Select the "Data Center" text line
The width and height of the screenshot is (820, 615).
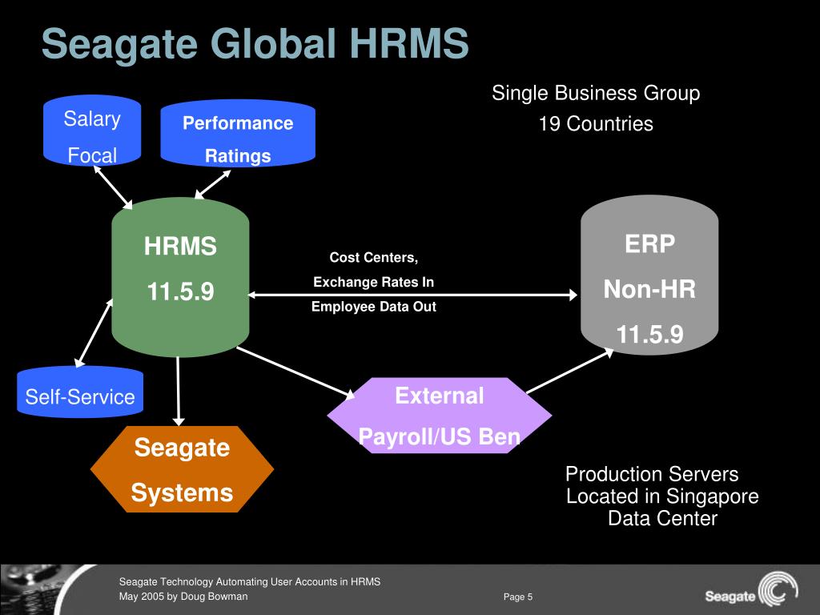(x=662, y=518)
